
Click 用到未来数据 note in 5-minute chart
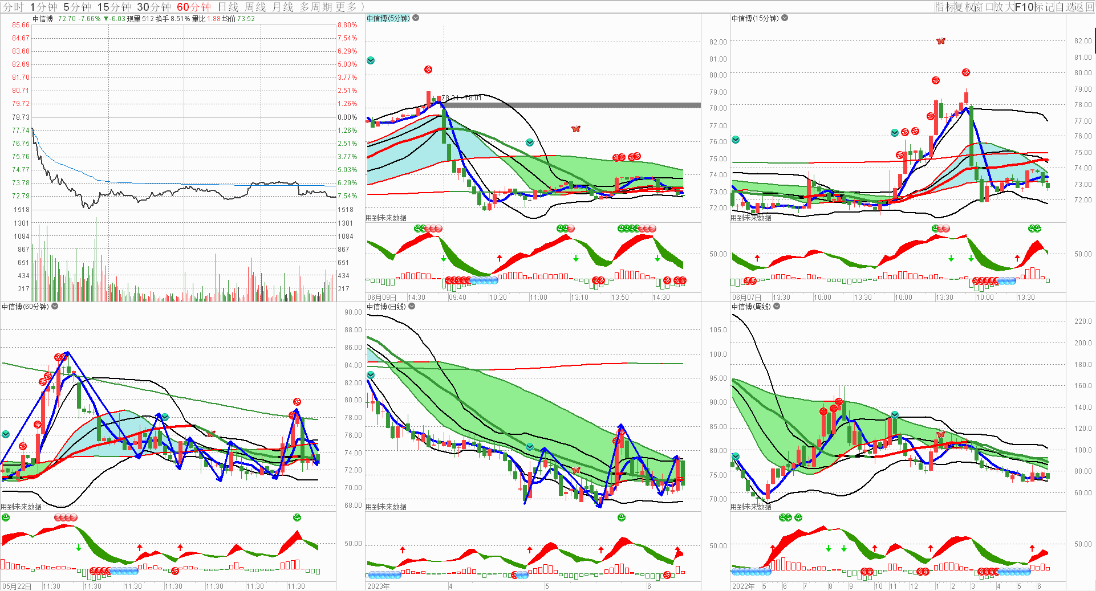pos(386,218)
